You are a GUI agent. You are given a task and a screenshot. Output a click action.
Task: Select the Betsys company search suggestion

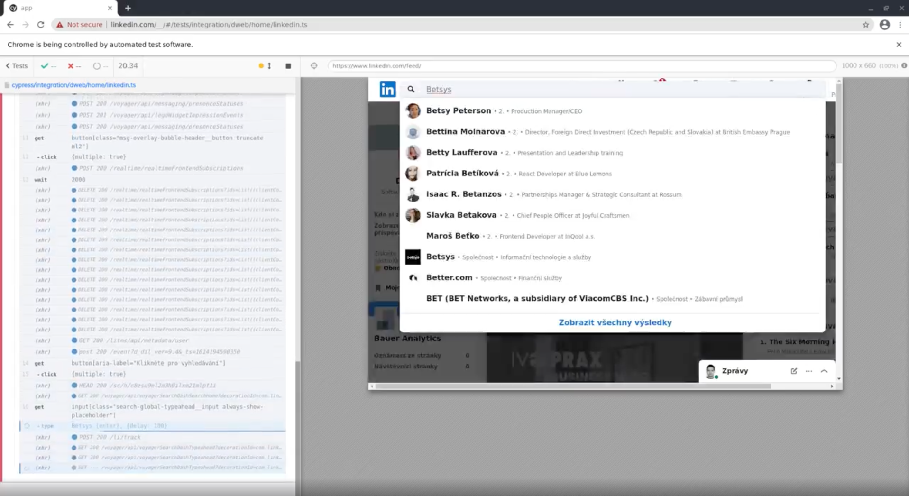440,257
